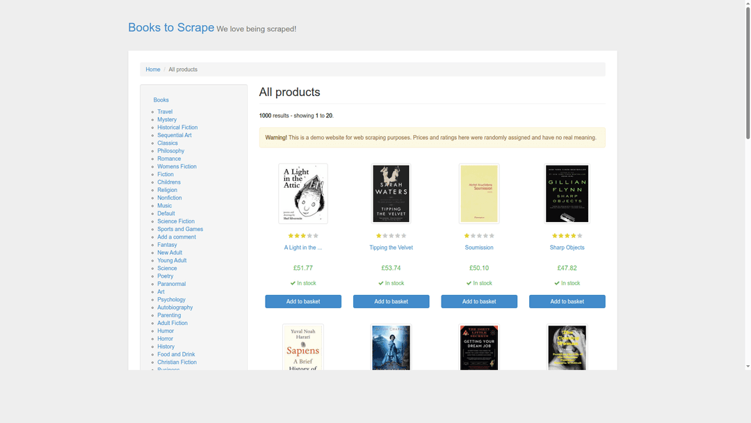This screenshot has height=423, width=751.
Task: Select the Psychology category
Action: (172, 299)
